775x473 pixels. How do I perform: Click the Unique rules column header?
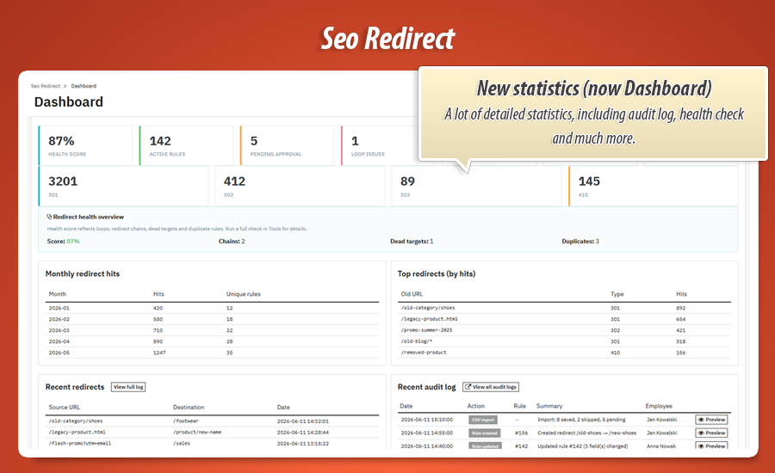click(243, 294)
